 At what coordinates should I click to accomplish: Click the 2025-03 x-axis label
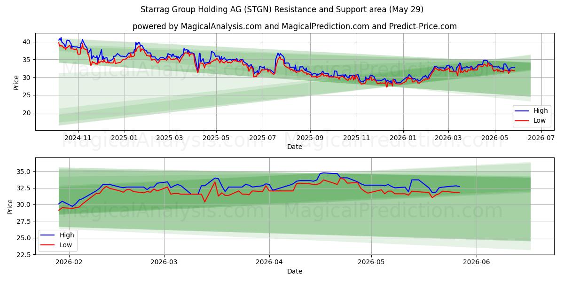click(x=170, y=138)
